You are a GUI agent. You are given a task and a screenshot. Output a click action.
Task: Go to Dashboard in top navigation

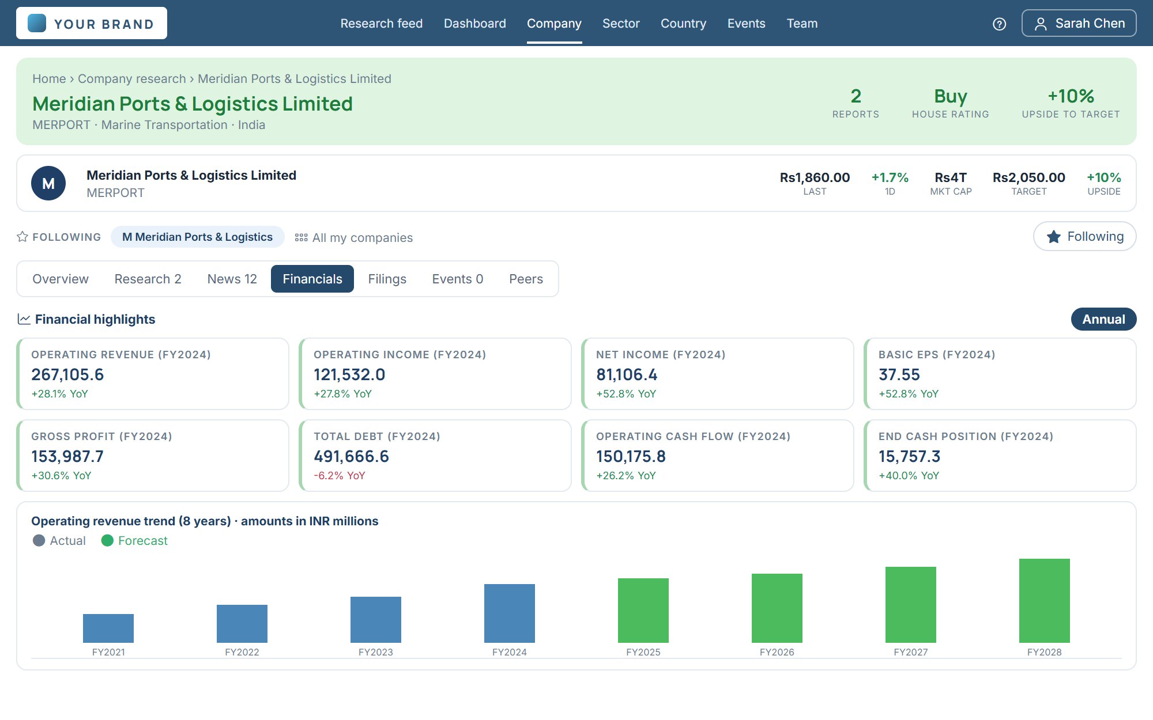(x=474, y=24)
